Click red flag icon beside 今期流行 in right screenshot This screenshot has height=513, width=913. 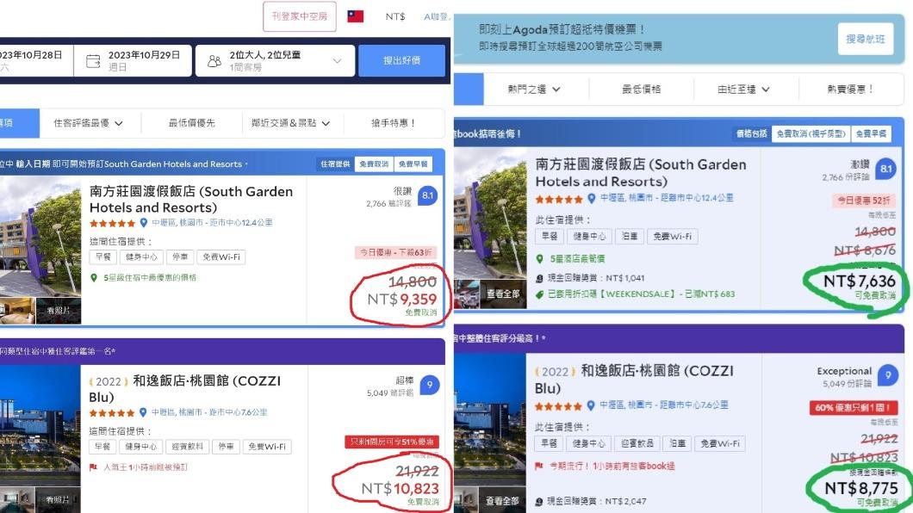(539, 466)
